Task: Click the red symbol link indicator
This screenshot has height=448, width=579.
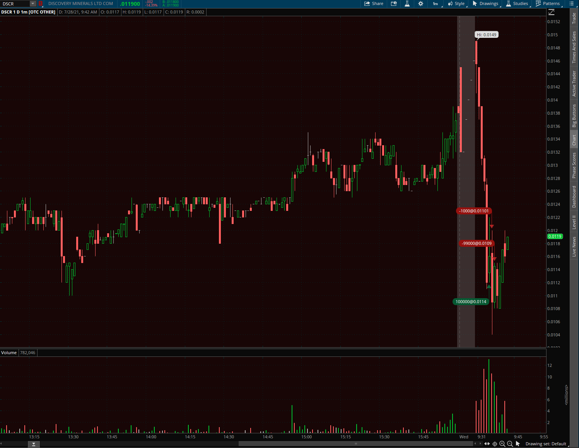Action: point(41,4)
